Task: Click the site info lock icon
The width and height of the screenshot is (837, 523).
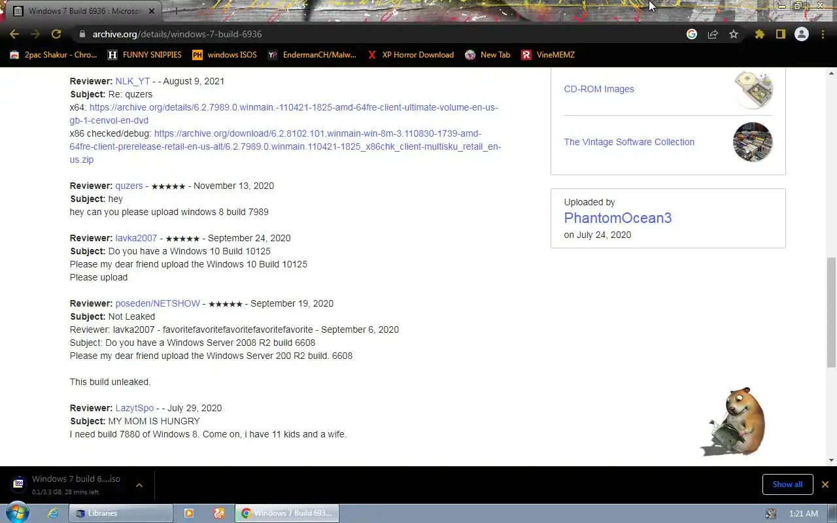Action: [x=82, y=34]
